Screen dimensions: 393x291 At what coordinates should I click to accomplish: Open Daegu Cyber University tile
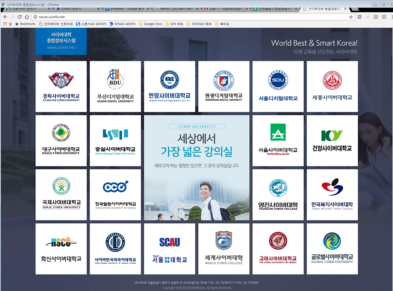(x=61, y=141)
